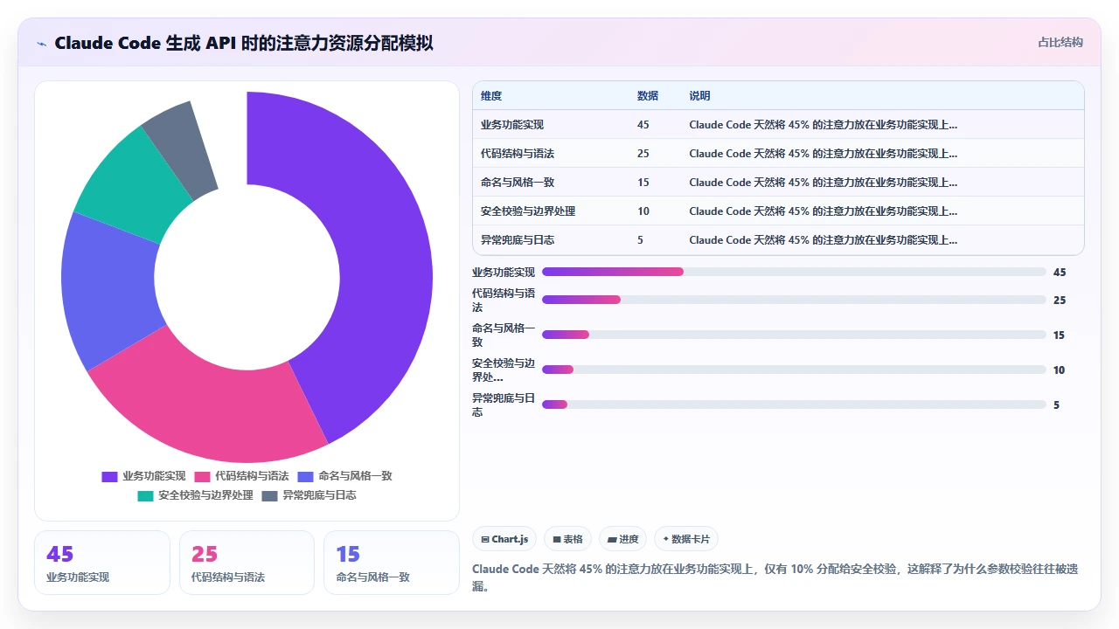Toggle the 代码结构与语法 legend item

tap(241, 476)
